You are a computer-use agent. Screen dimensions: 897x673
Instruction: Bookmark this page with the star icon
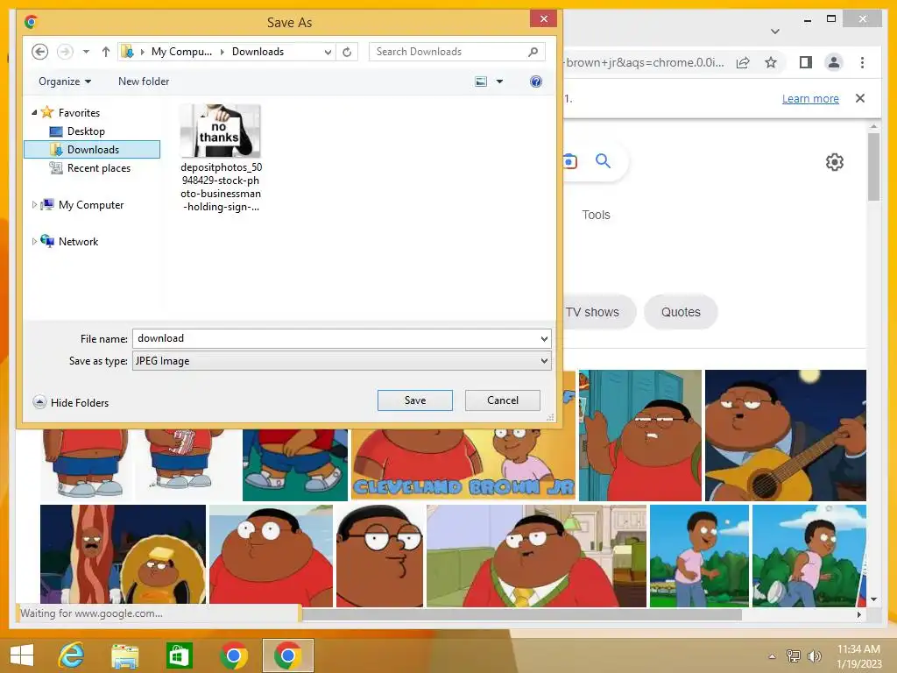click(x=771, y=62)
